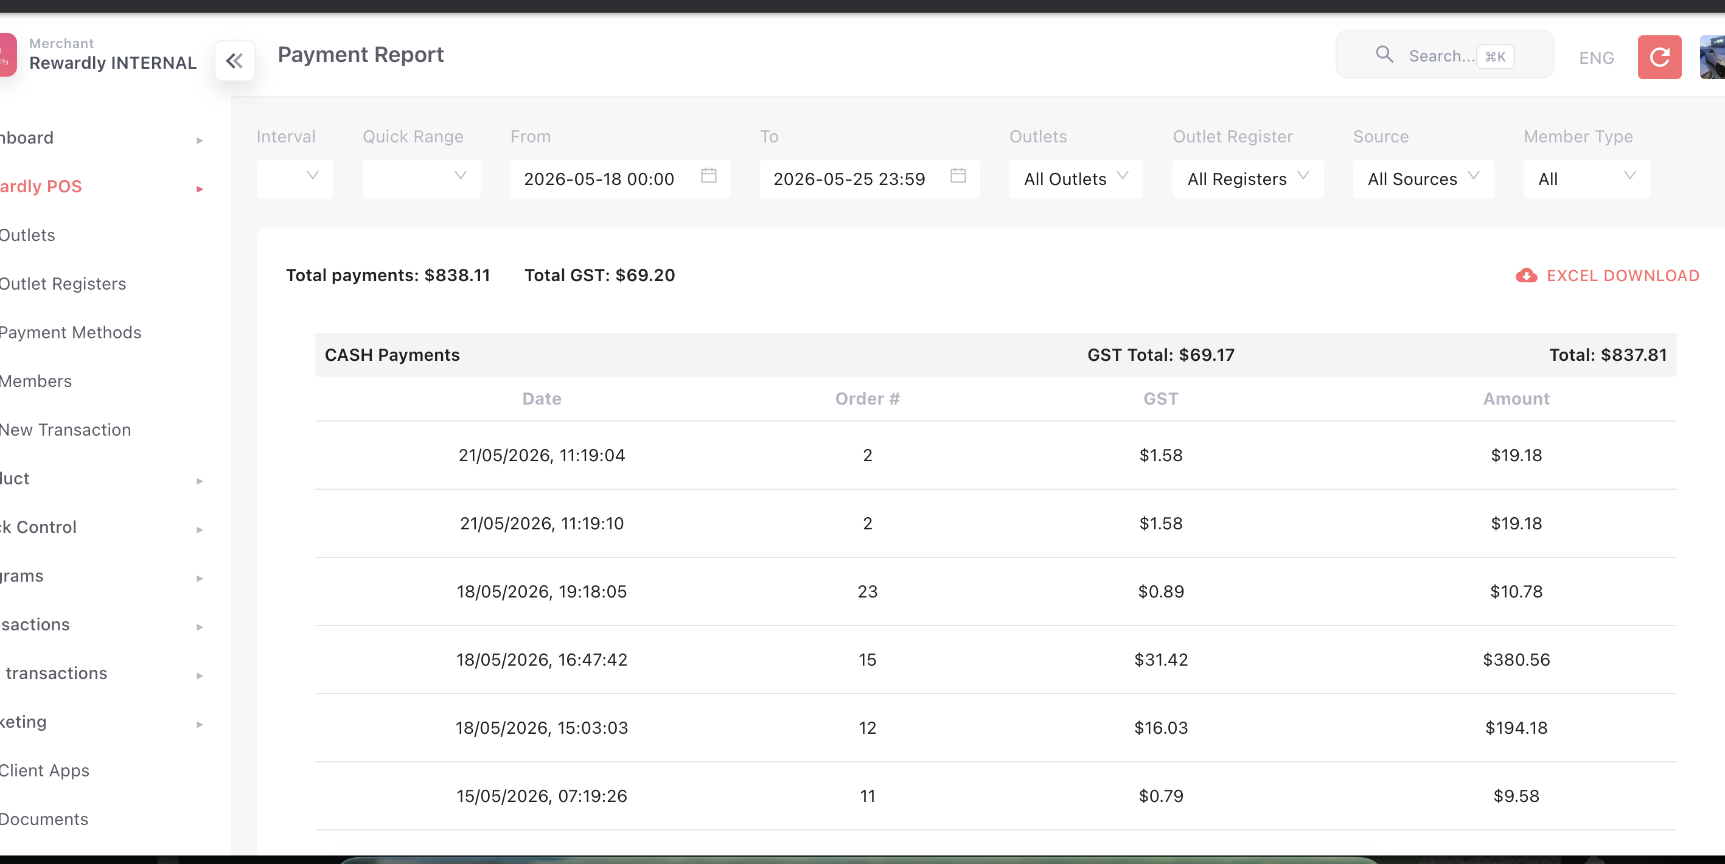Open the To date calendar icon
Image resolution: width=1725 pixels, height=864 pixels.
(x=958, y=176)
